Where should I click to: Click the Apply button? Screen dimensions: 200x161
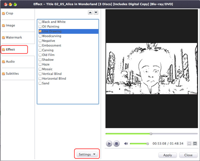point(167,155)
